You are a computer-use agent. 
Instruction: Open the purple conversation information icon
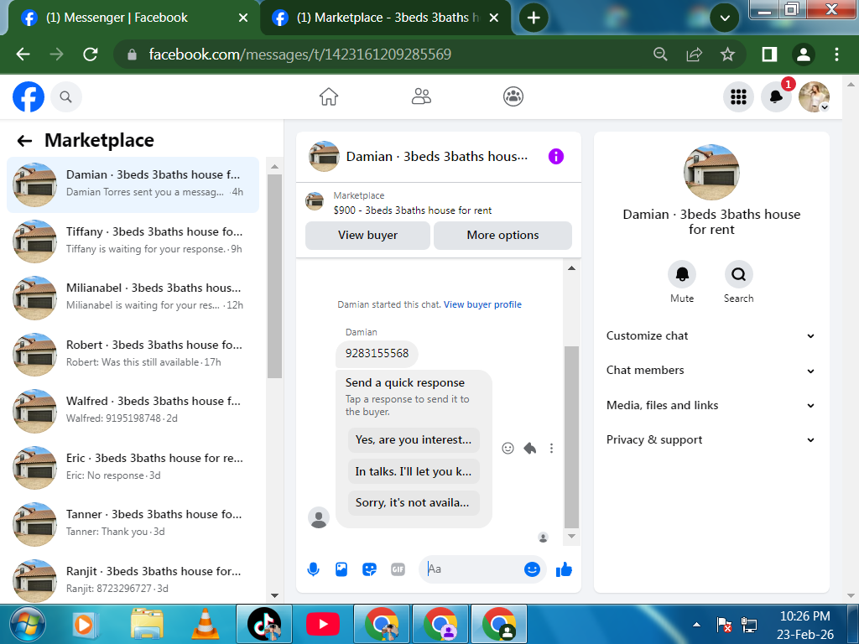tap(556, 156)
